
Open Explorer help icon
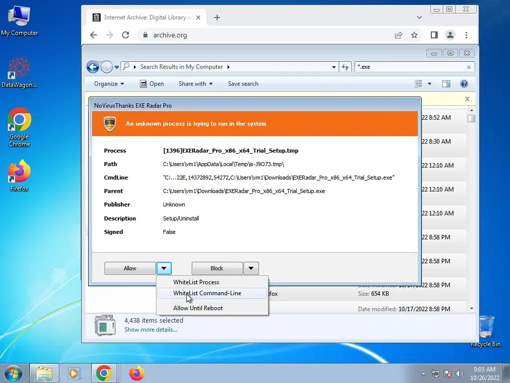click(464, 84)
